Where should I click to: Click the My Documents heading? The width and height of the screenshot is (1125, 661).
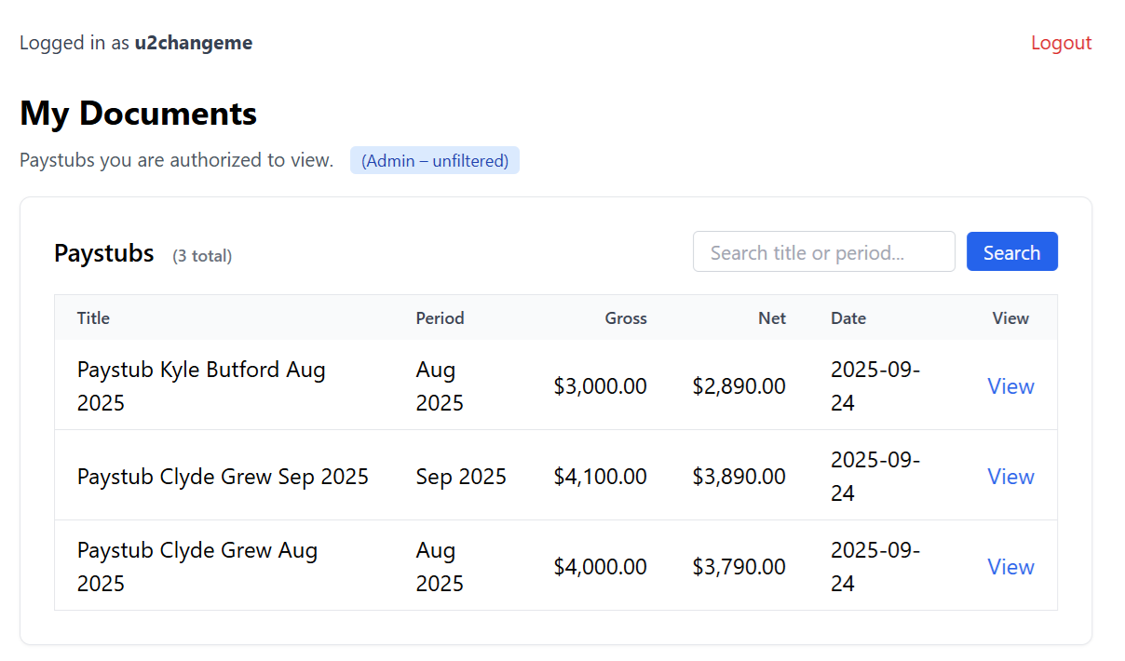coord(138,114)
